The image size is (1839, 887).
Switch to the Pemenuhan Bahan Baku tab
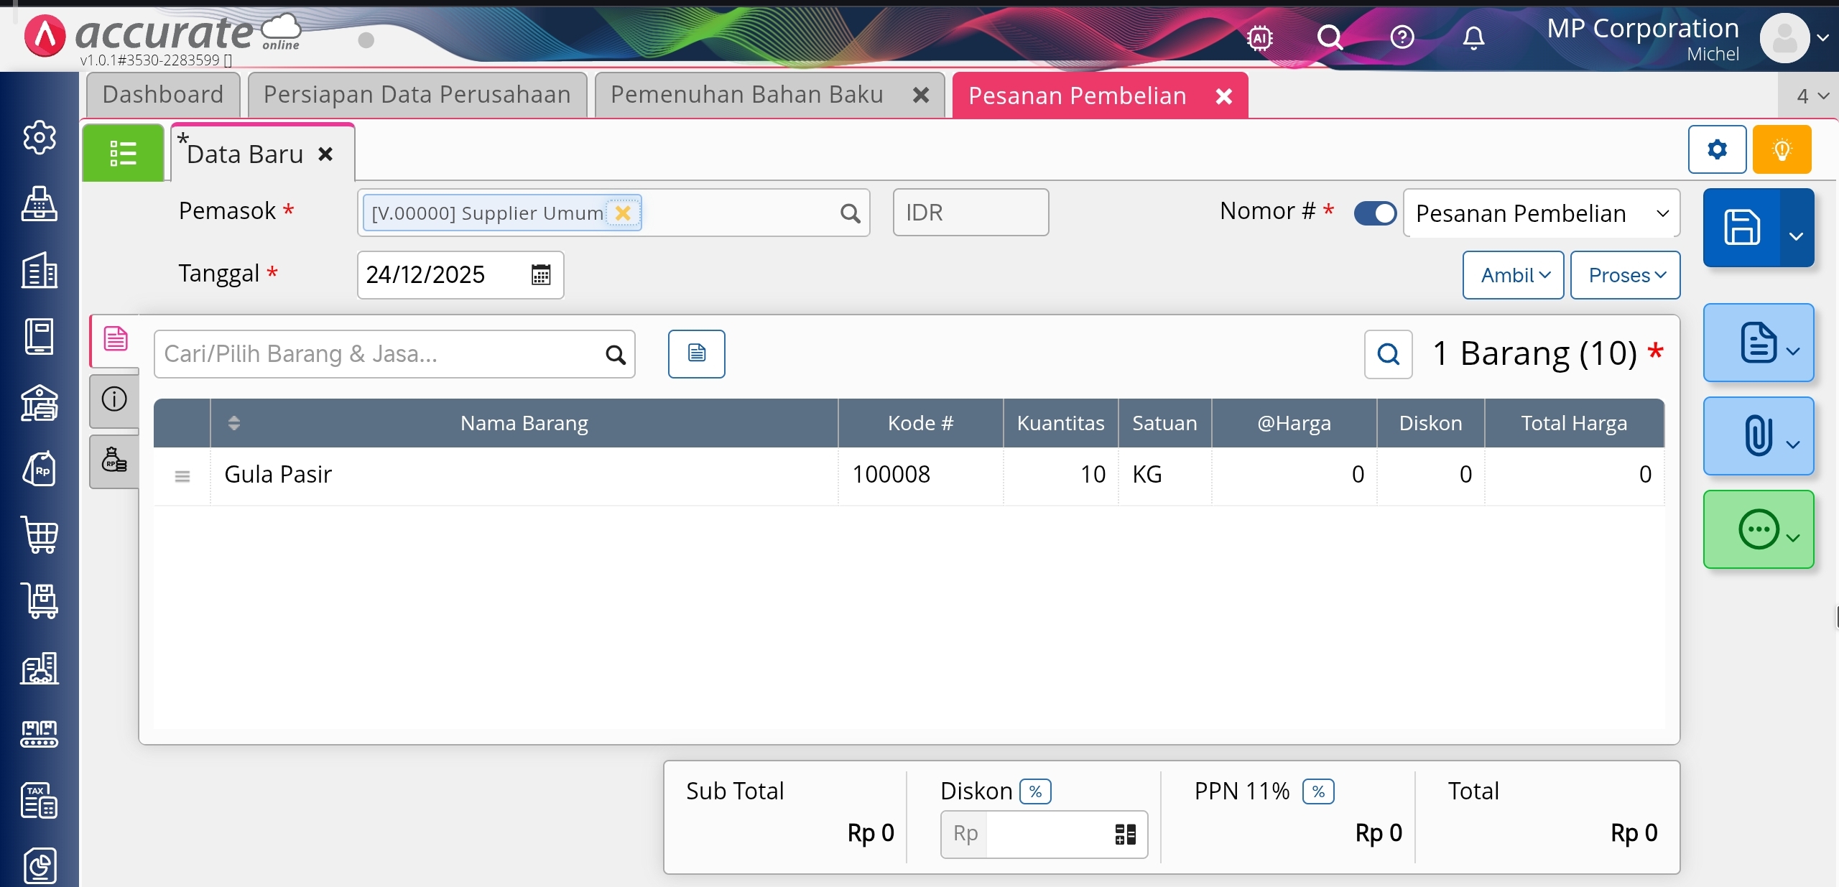[747, 95]
